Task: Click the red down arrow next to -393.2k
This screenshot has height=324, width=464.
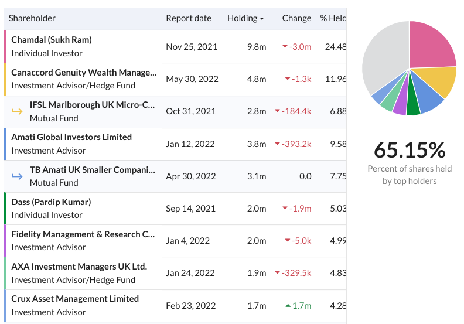Action: 277,144
